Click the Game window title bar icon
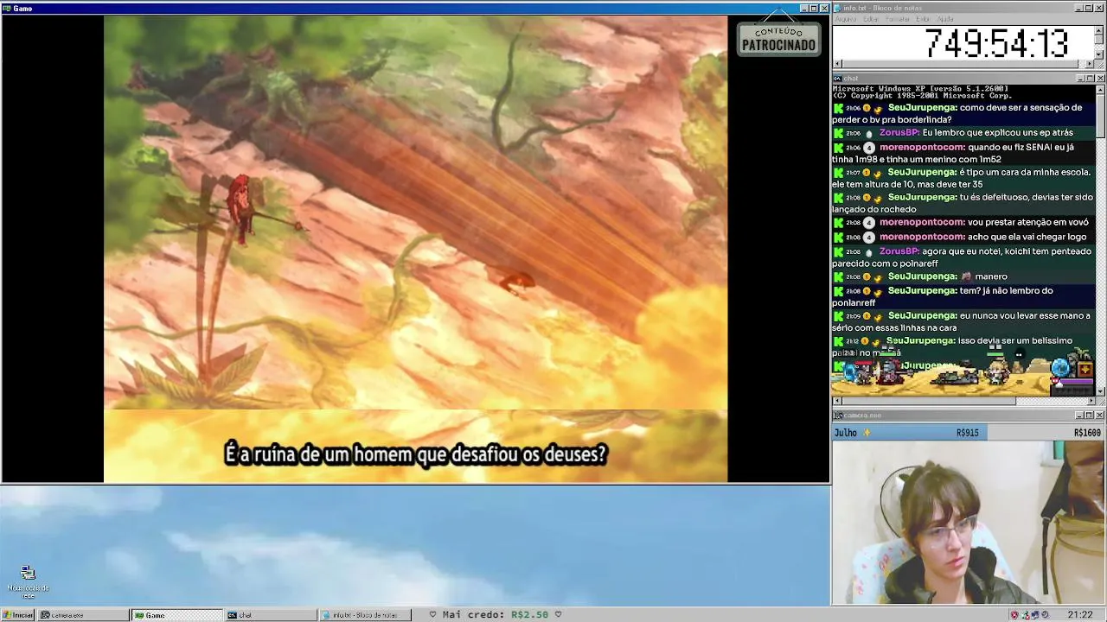The width and height of the screenshot is (1107, 622). (x=7, y=9)
